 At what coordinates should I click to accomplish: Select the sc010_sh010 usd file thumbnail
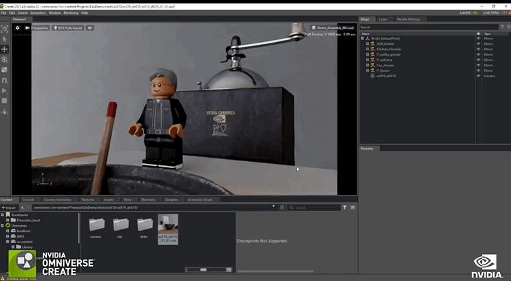pos(168,228)
